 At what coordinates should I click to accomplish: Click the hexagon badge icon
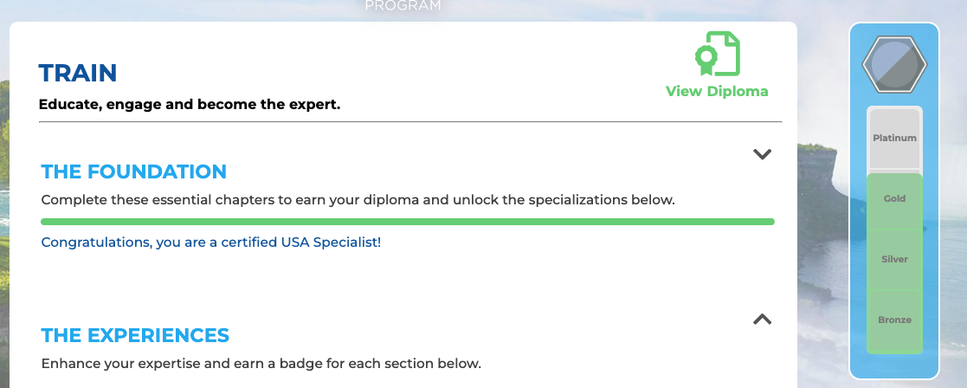tap(894, 64)
